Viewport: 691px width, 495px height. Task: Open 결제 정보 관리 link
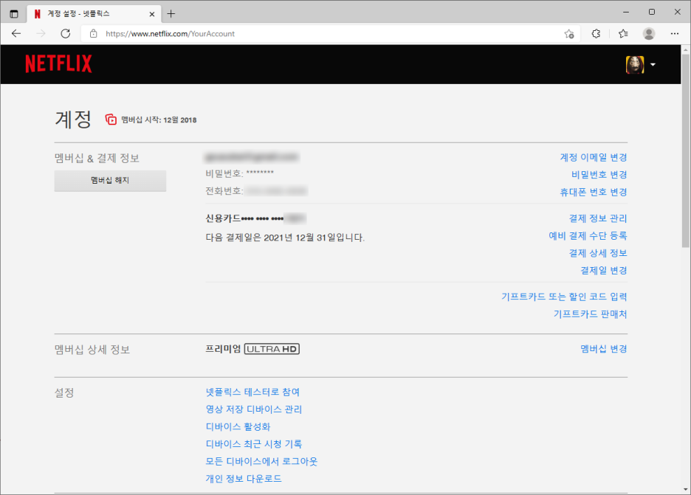(597, 218)
